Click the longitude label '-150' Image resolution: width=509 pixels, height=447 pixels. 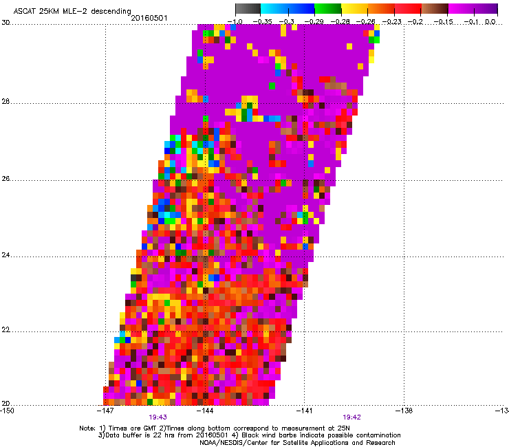[7, 411]
